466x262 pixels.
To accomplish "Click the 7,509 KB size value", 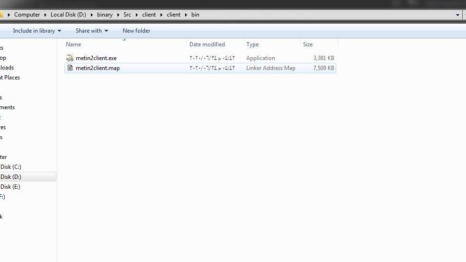I will click(x=323, y=68).
